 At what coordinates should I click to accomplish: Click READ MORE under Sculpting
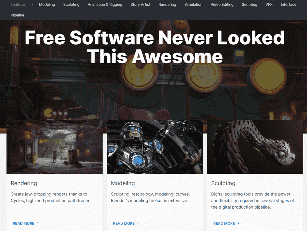[224, 223]
